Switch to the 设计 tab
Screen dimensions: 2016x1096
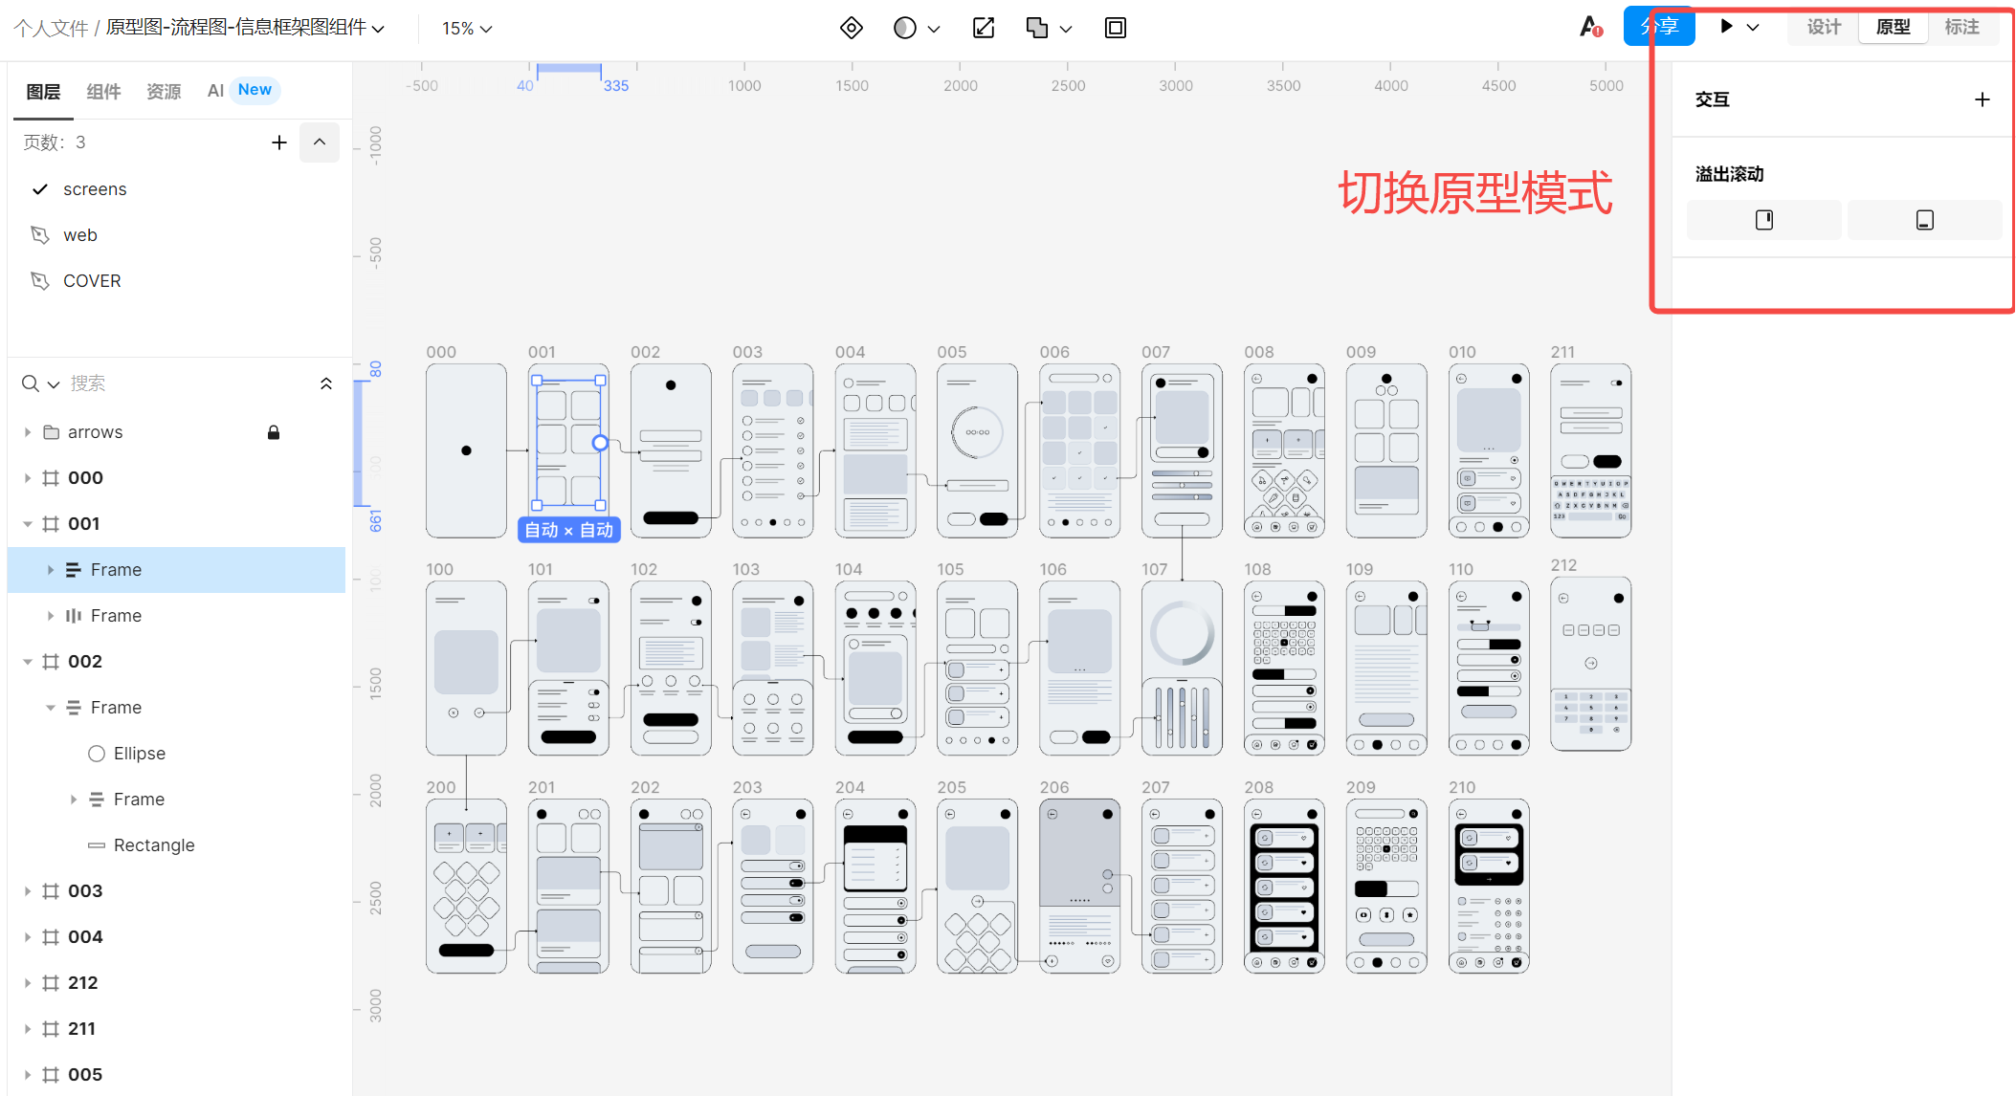(1823, 27)
